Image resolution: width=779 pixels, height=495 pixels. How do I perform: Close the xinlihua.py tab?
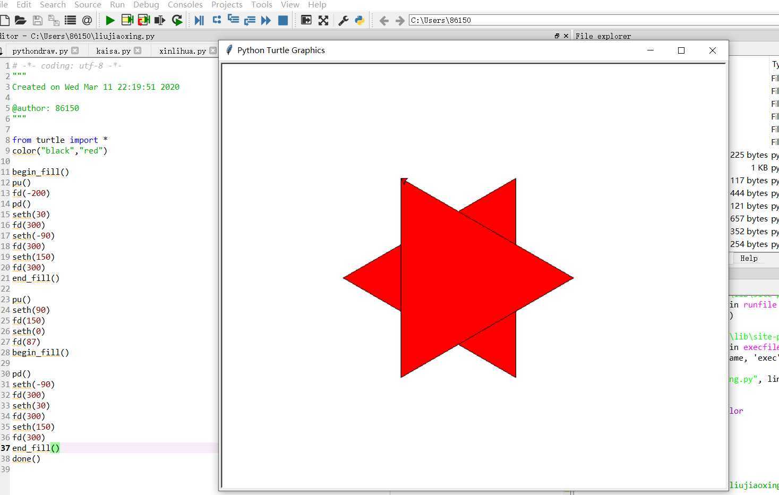coord(213,50)
